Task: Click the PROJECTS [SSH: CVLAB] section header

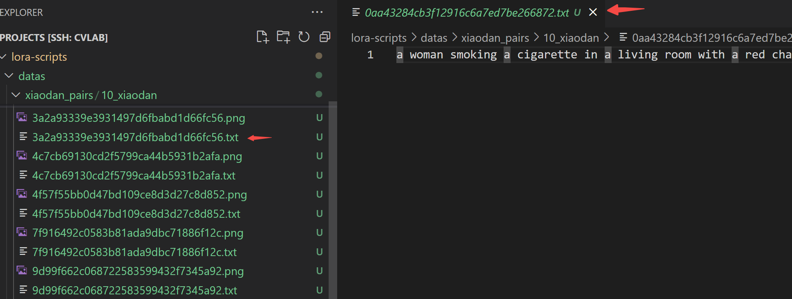Action: click(x=54, y=38)
